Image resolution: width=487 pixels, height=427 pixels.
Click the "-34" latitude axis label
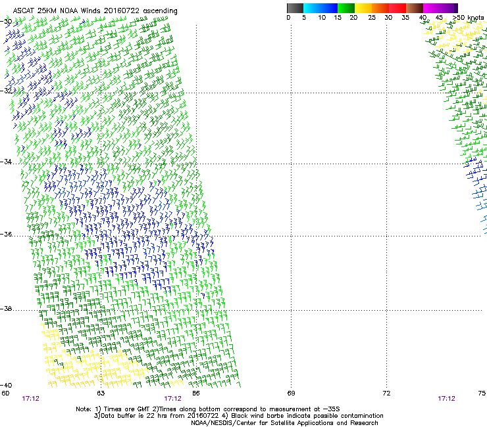pyautogui.click(x=6, y=162)
